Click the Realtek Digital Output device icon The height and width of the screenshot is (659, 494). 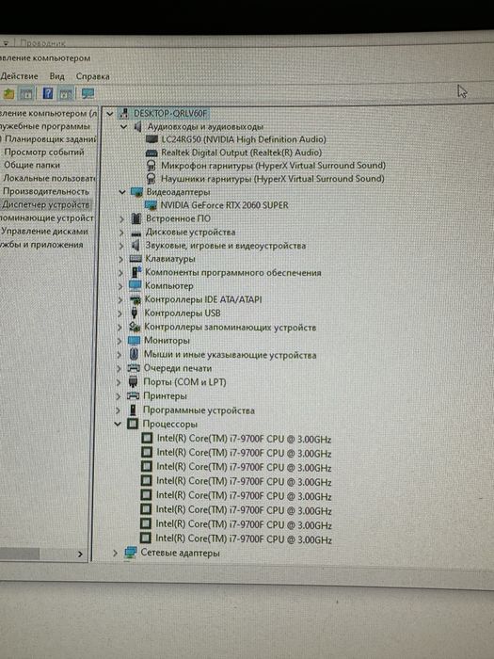click(x=151, y=153)
